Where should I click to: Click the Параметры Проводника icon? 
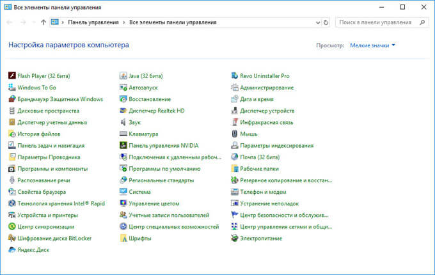(12, 157)
